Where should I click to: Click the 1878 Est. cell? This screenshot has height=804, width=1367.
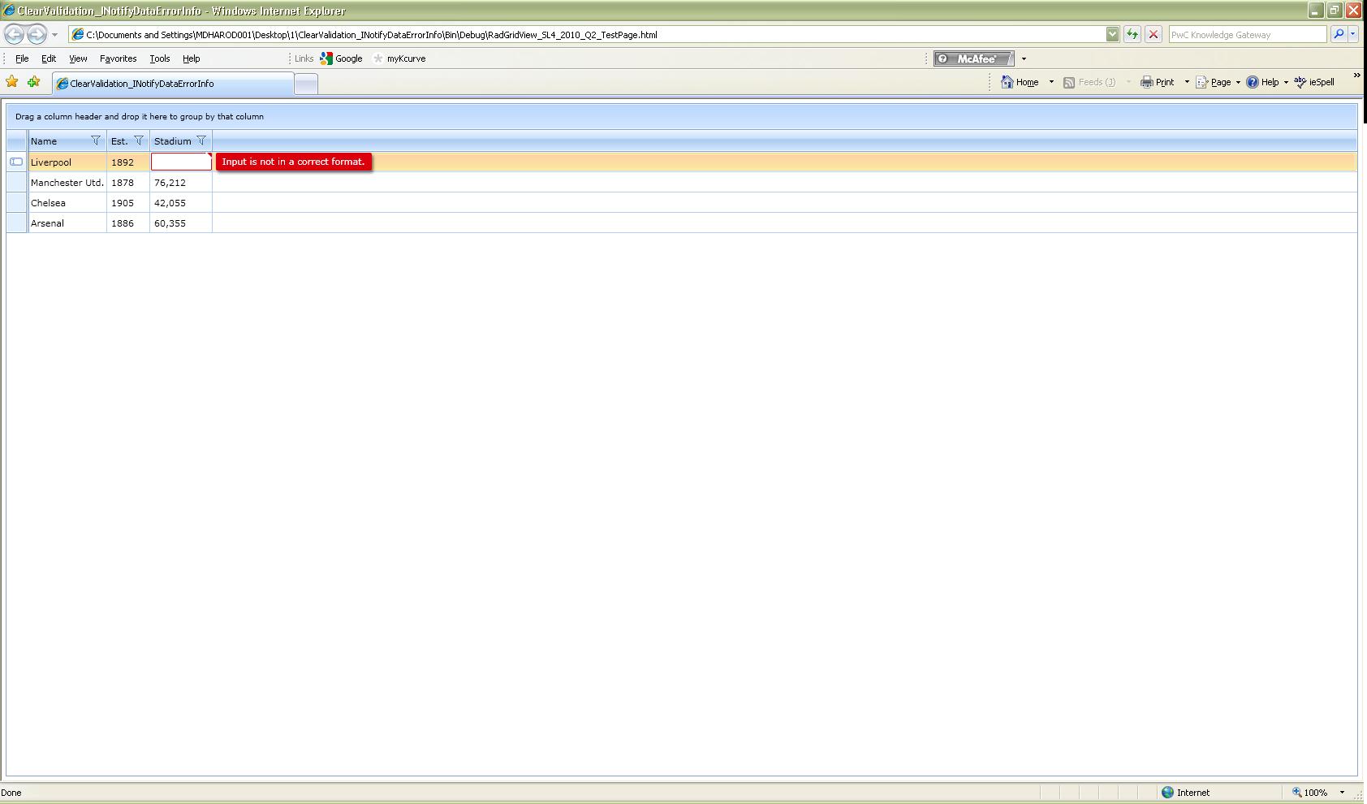click(128, 183)
